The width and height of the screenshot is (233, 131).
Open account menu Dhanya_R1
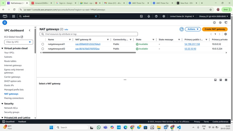pos(213,16)
